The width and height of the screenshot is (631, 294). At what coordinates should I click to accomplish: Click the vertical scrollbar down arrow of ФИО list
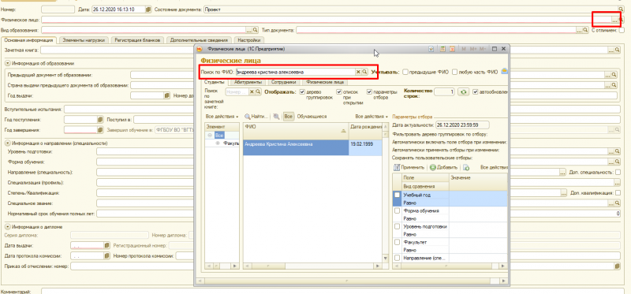coord(385,258)
